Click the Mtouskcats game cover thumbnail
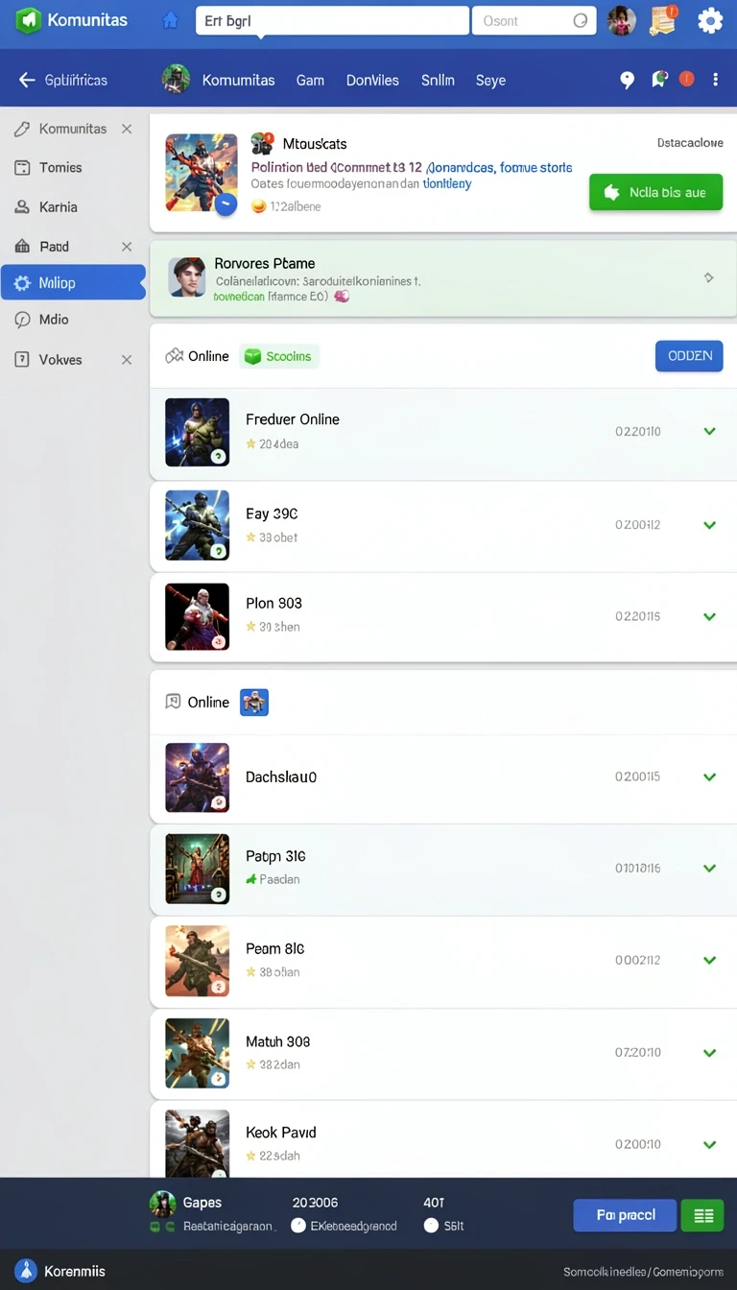The width and height of the screenshot is (737, 1290). coord(201,172)
